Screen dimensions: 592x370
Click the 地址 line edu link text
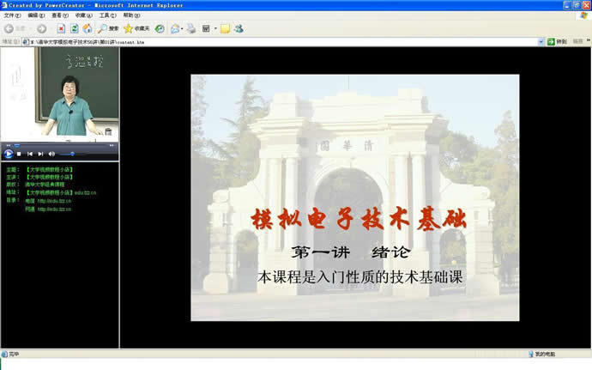tap(60, 192)
